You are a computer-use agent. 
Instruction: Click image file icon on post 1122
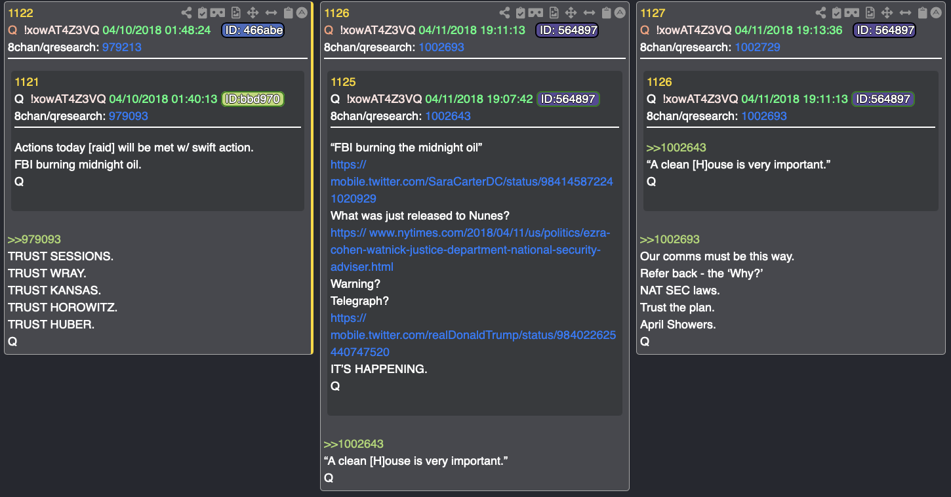click(236, 12)
